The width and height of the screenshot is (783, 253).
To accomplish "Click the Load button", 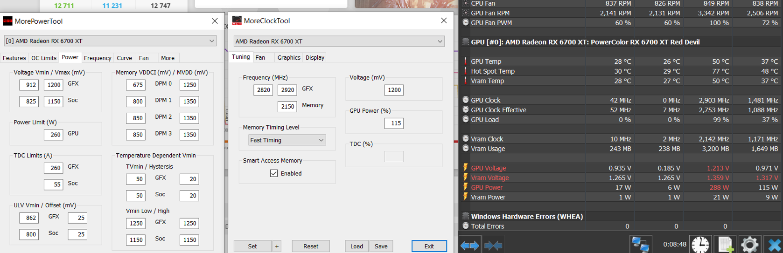I will tap(357, 246).
